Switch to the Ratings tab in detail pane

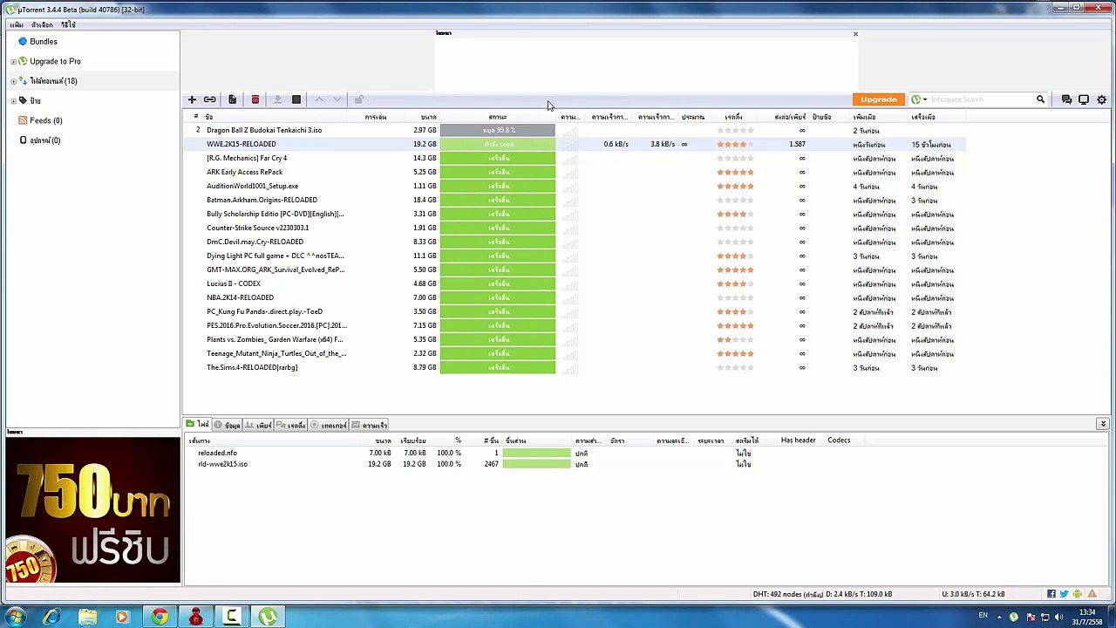click(x=291, y=425)
